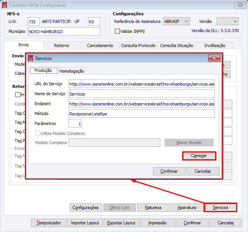The height and width of the screenshot is (232, 248).
Task: Tick the Utiliza Modelo Complexo checkbox
Action: (x=38, y=133)
